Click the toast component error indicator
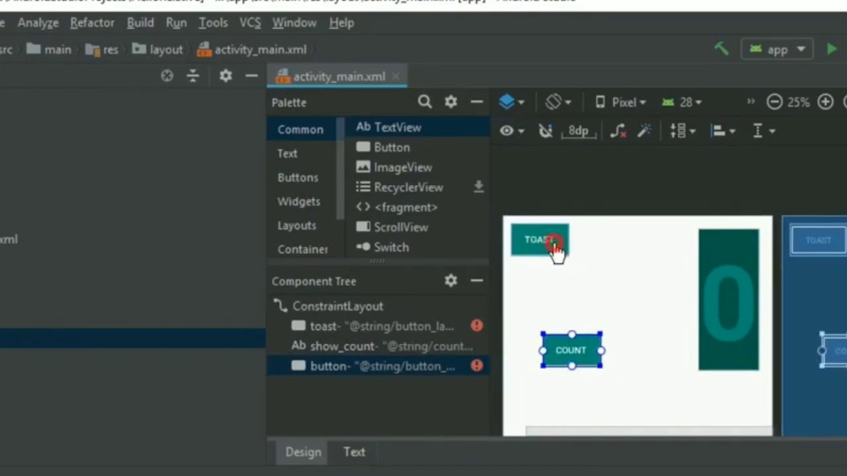 (x=476, y=325)
